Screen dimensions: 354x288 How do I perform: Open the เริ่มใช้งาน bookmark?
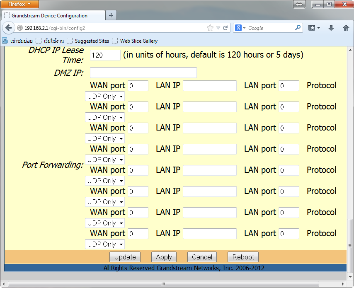pyautogui.click(x=50, y=41)
